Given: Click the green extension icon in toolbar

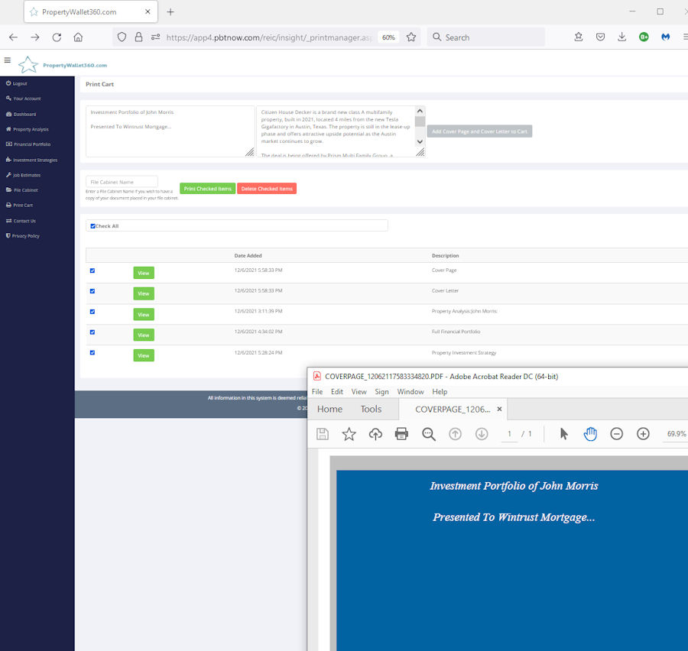Looking at the screenshot, I should [x=644, y=37].
